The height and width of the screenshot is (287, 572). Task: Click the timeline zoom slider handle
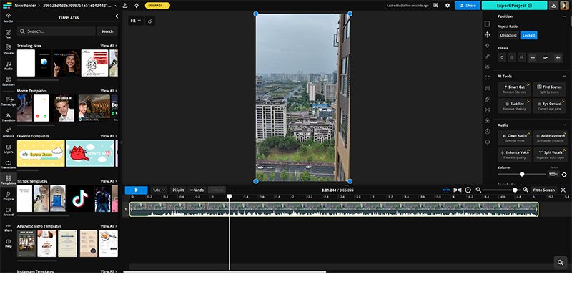515,190
